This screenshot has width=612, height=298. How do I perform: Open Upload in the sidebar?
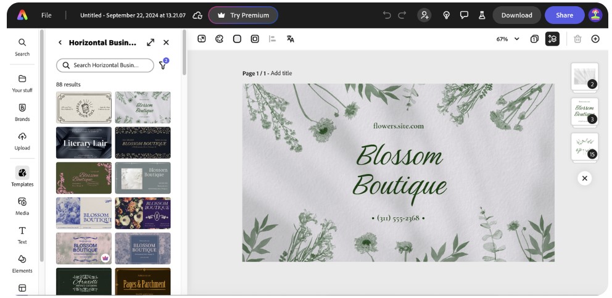click(22, 141)
